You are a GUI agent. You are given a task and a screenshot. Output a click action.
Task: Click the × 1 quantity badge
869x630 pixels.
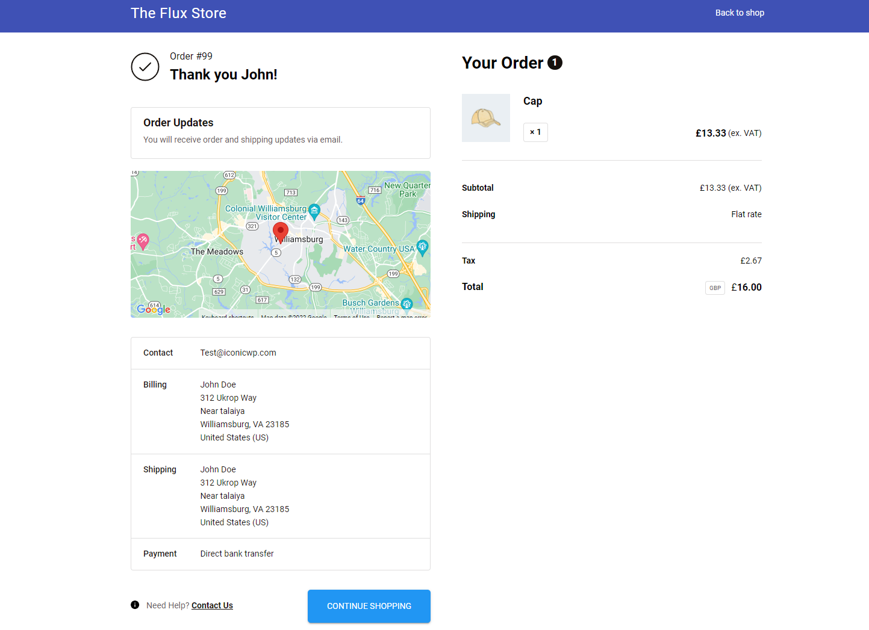click(x=535, y=132)
